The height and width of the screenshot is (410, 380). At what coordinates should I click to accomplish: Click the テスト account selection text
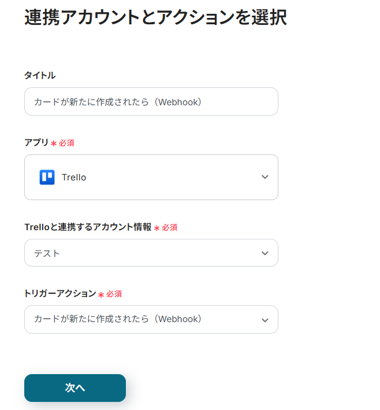click(x=47, y=253)
